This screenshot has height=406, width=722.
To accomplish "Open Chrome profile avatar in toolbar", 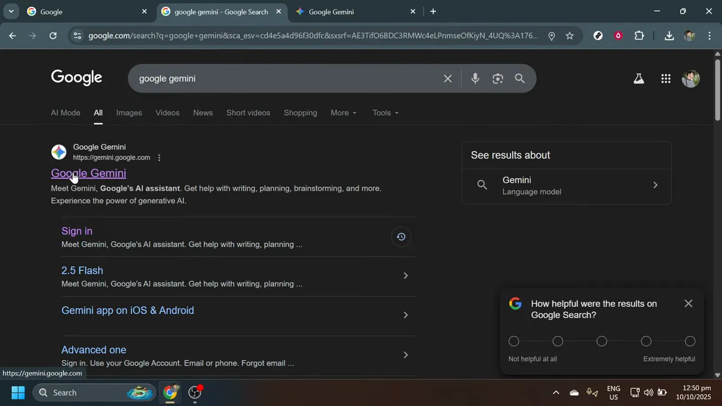I will click(689, 36).
